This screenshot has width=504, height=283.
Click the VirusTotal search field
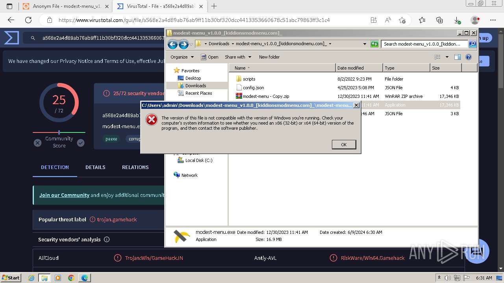(x=103, y=38)
